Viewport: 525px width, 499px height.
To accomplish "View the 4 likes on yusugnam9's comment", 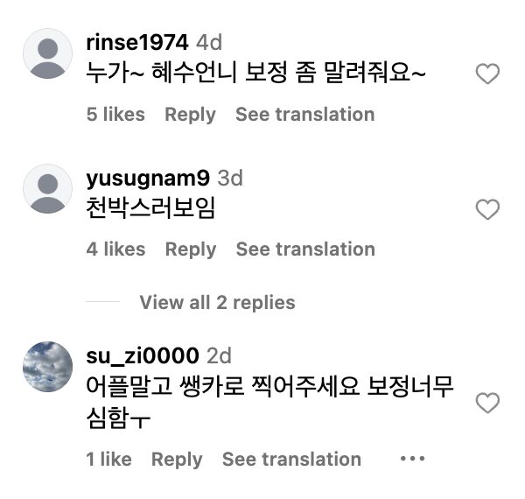I will (x=115, y=249).
